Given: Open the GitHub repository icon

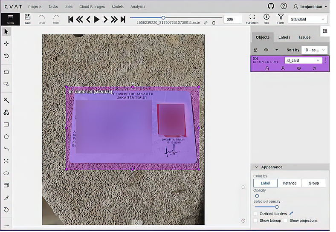Looking at the screenshot, I should 271,6.
